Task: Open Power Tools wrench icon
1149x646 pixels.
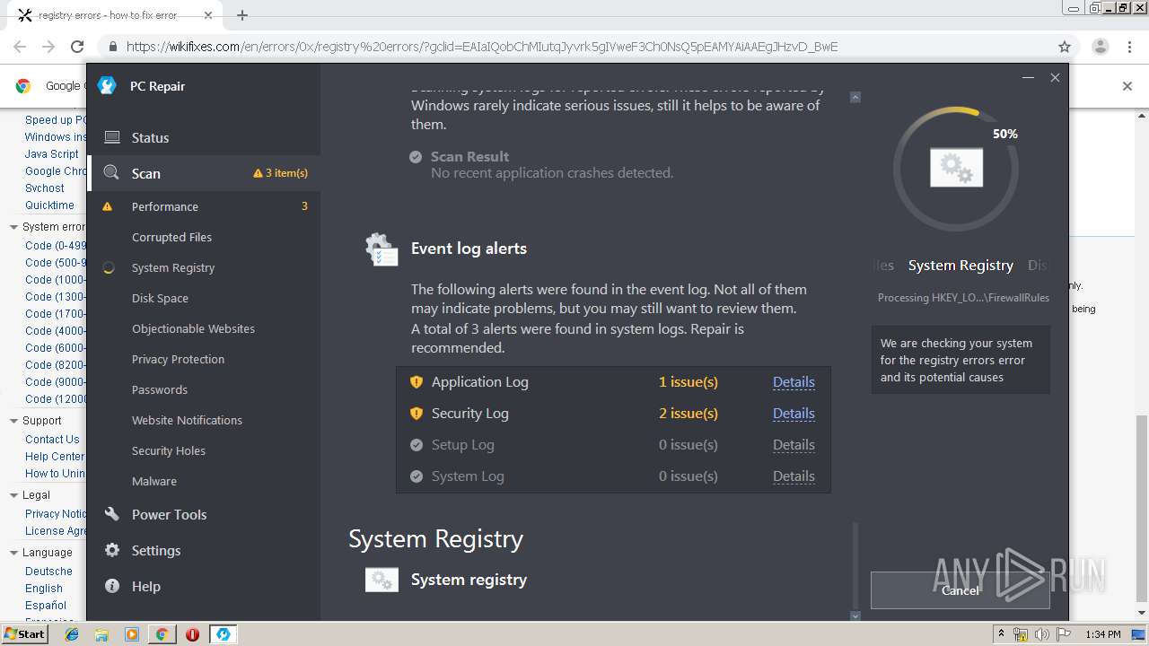Action: click(x=112, y=514)
